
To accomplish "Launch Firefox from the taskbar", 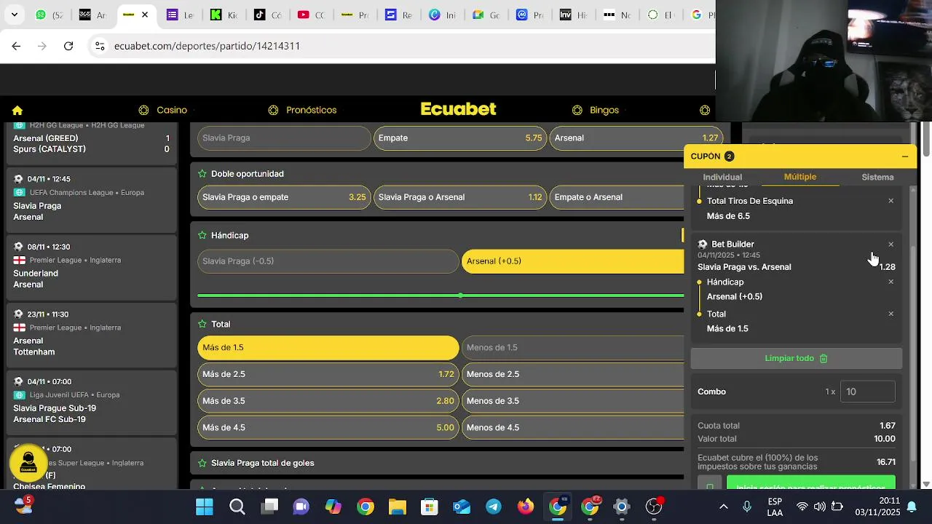I will (525, 507).
